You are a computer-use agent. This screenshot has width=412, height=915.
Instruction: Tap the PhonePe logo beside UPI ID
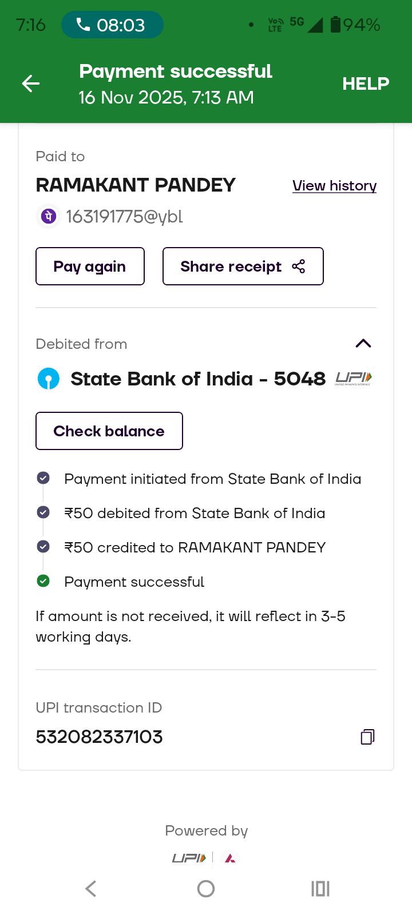[x=49, y=216]
